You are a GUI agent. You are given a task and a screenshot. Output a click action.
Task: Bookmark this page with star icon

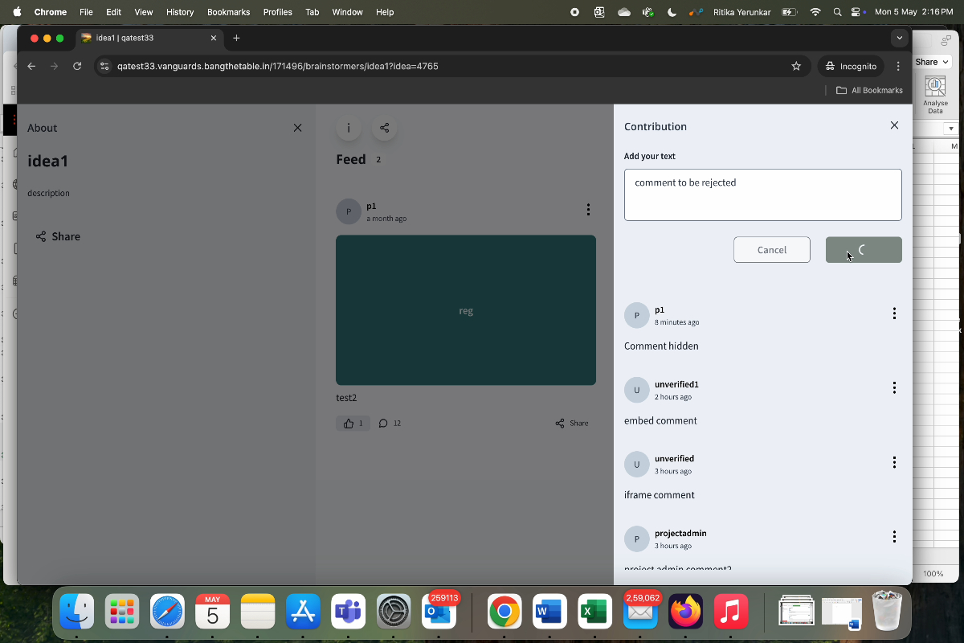pyautogui.click(x=796, y=66)
